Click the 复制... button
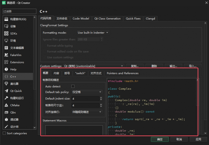 135,66
